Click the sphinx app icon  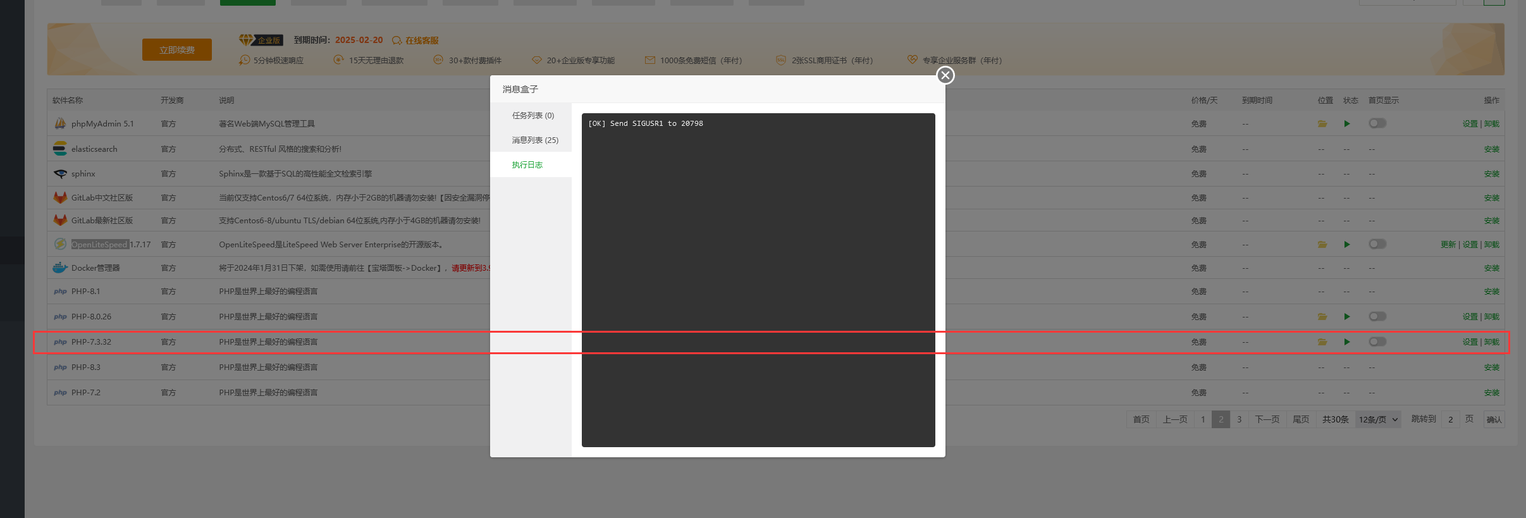point(60,173)
